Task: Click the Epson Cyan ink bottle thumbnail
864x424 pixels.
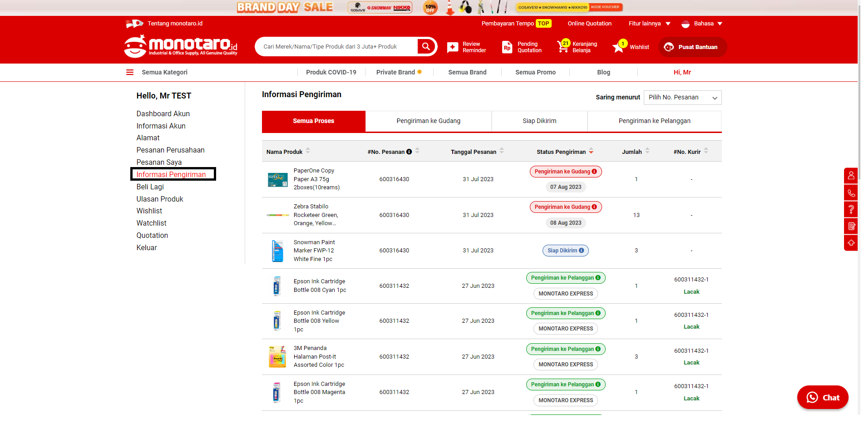Action: point(277,286)
